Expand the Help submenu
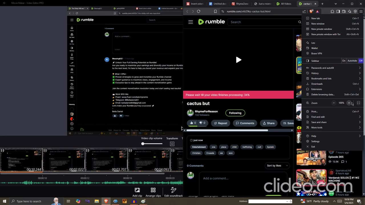 tap(332, 136)
